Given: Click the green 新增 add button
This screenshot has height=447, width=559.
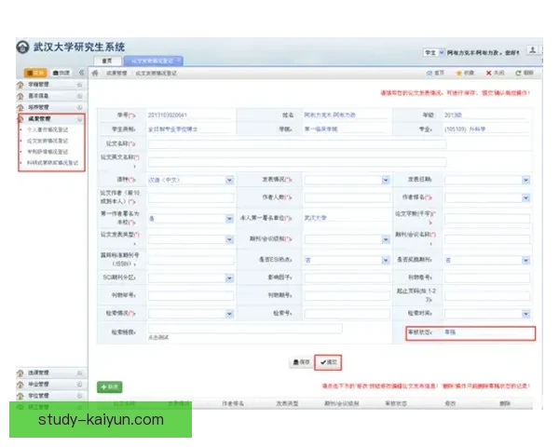Looking at the screenshot, I should point(110,387).
